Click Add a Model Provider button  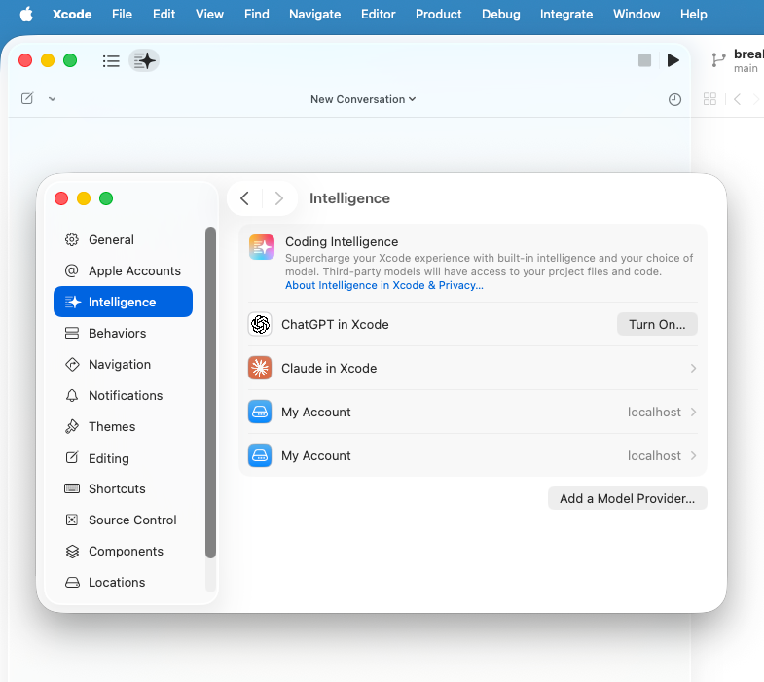(627, 498)
